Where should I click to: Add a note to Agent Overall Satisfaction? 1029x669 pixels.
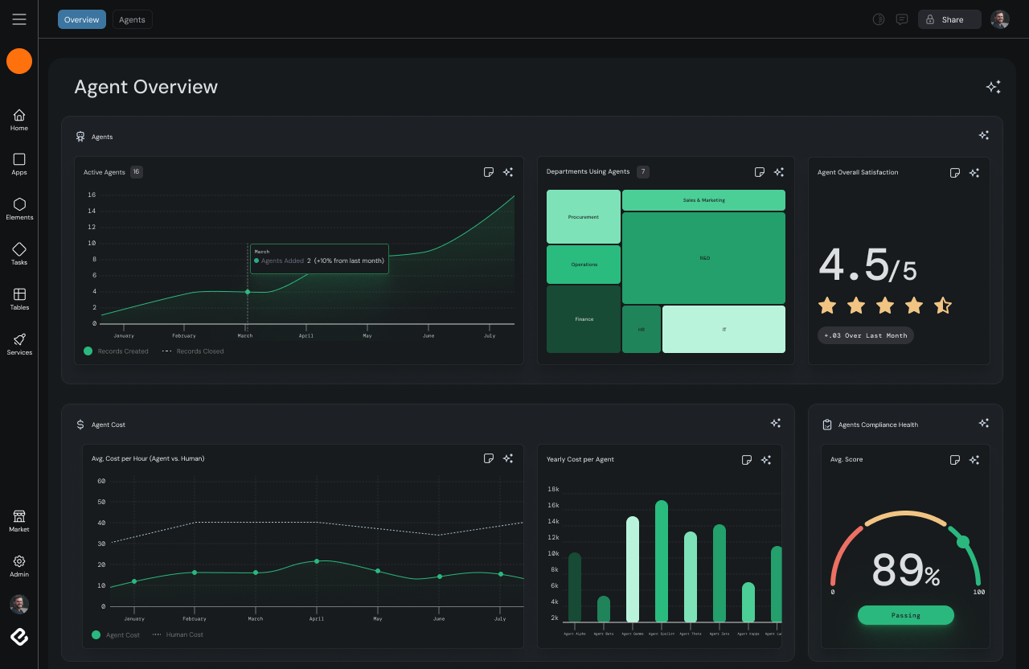955,173
